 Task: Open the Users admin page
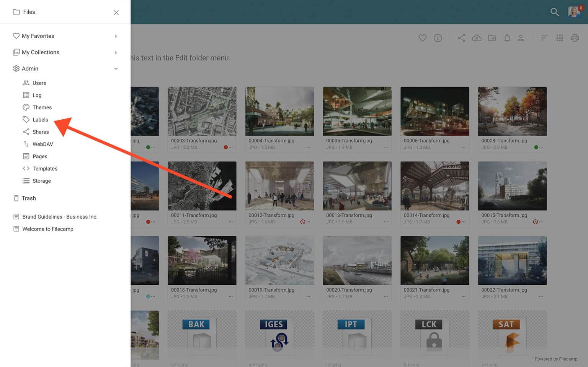click(39, 83)
